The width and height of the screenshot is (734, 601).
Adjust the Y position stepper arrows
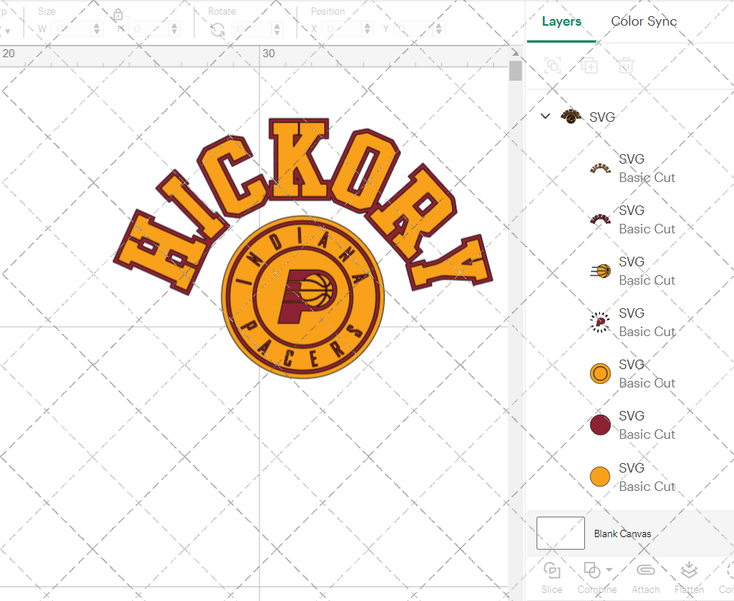tap(439, 29)
